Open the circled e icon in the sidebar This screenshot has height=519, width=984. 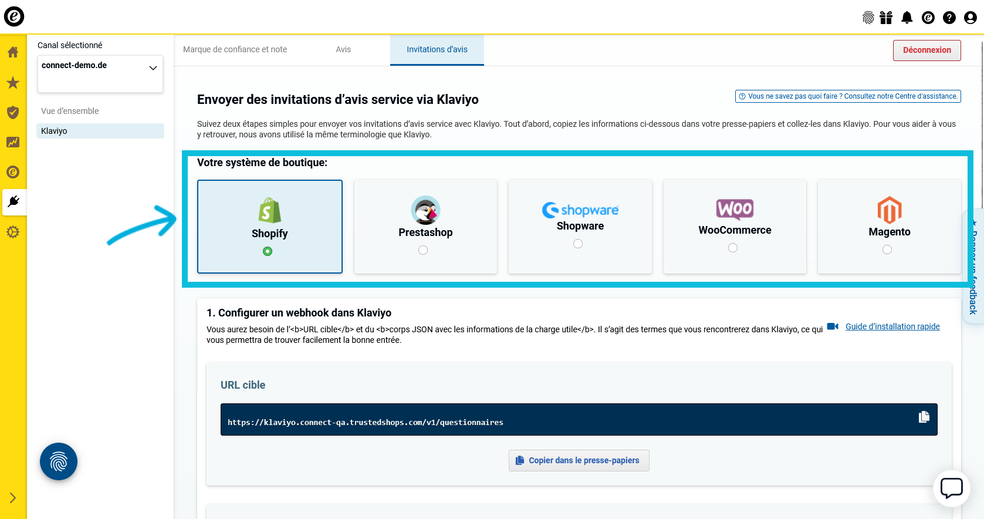pos(13,172)
